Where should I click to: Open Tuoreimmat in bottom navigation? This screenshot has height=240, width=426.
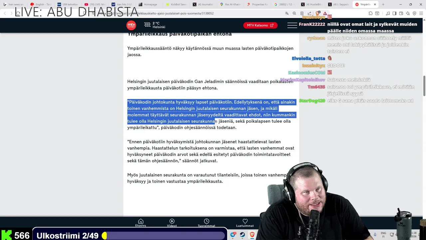(x=206, y=223)
